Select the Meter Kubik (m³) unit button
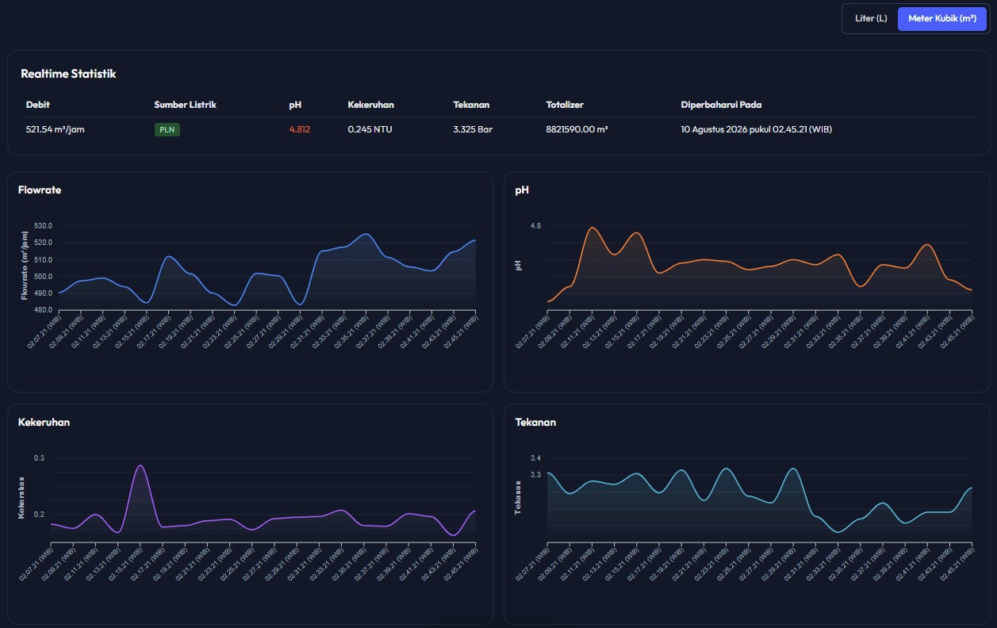Image resolution: width=997 pixels, height=628 pixels. click(x=942, y=18)
